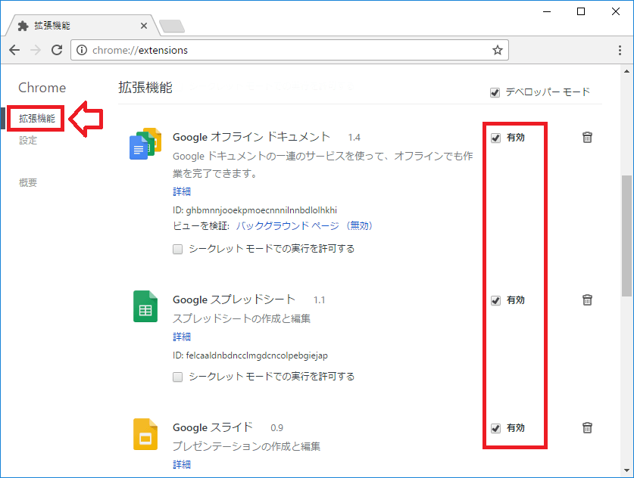Allow Google オフライン ドキュメント in incognito mode
Screen dimensions: 634x478
click(177, 248)
